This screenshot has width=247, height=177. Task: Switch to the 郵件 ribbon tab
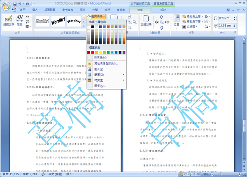(83, 10)
